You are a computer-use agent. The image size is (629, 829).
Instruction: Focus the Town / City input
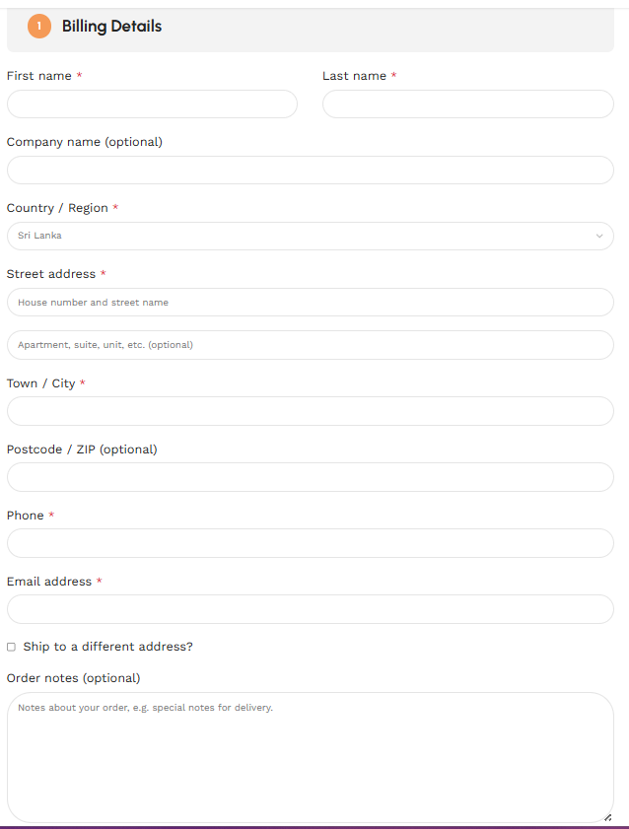click(311, 411)
